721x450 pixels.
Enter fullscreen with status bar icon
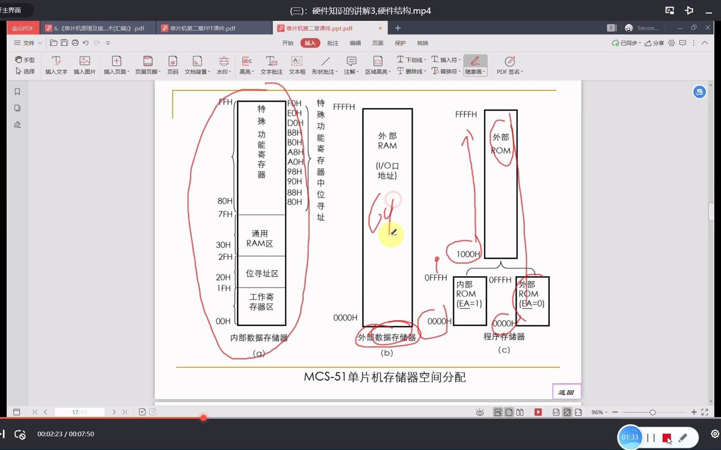pos(705,412)
